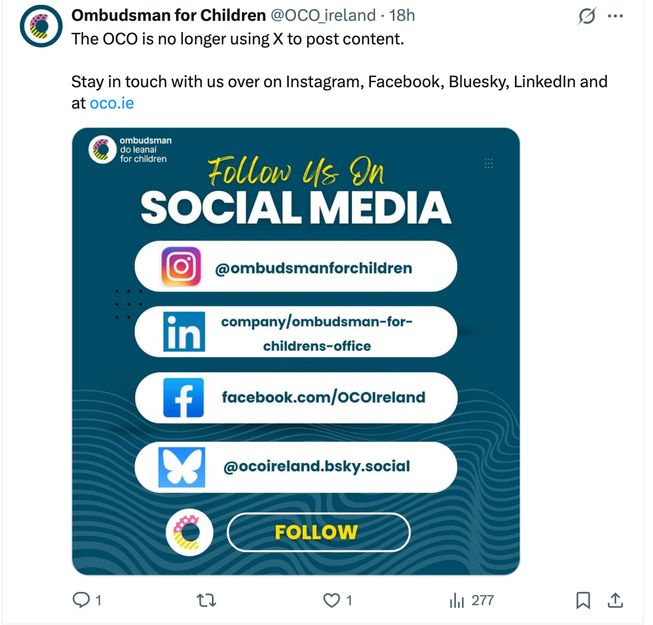The width and height of the screenshot is (653, 625).
Task: Follow the oco.ie link
Action: 112,103
